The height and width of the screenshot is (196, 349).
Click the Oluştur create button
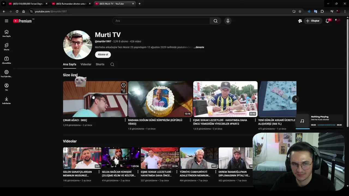(313, 21)
